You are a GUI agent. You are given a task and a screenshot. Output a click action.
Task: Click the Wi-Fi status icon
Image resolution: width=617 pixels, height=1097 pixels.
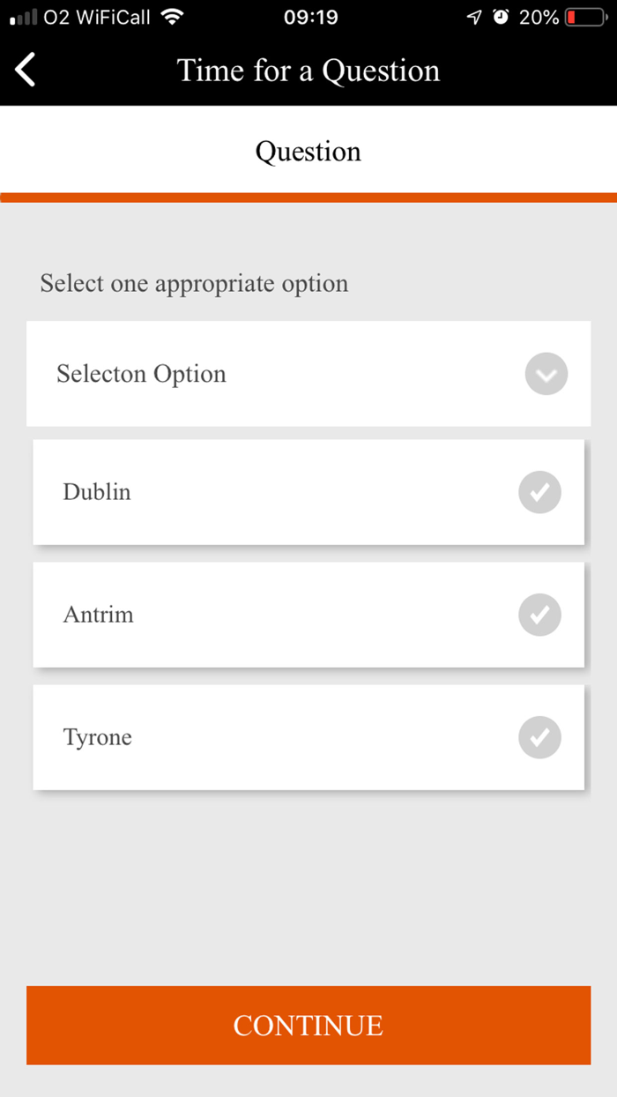(173, 17)
